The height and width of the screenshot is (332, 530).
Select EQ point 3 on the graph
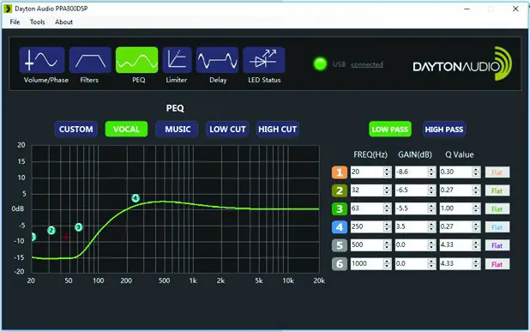(78, 227)
